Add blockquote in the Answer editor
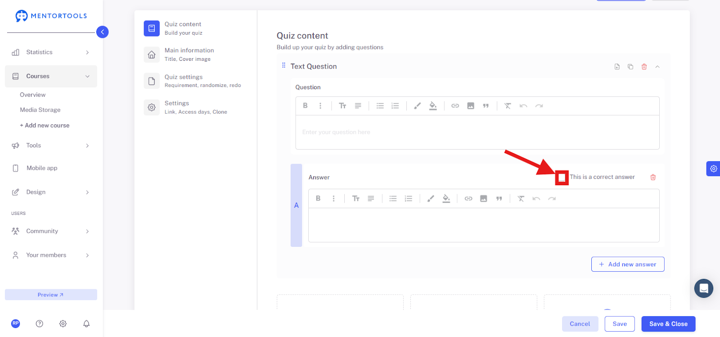Viewport: 720px width, 337px height. pyautogui.click(x=499, y=199)
